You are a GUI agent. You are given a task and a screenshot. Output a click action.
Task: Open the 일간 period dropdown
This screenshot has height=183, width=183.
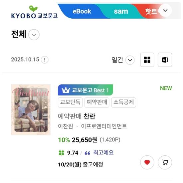(x=130, y=60)
